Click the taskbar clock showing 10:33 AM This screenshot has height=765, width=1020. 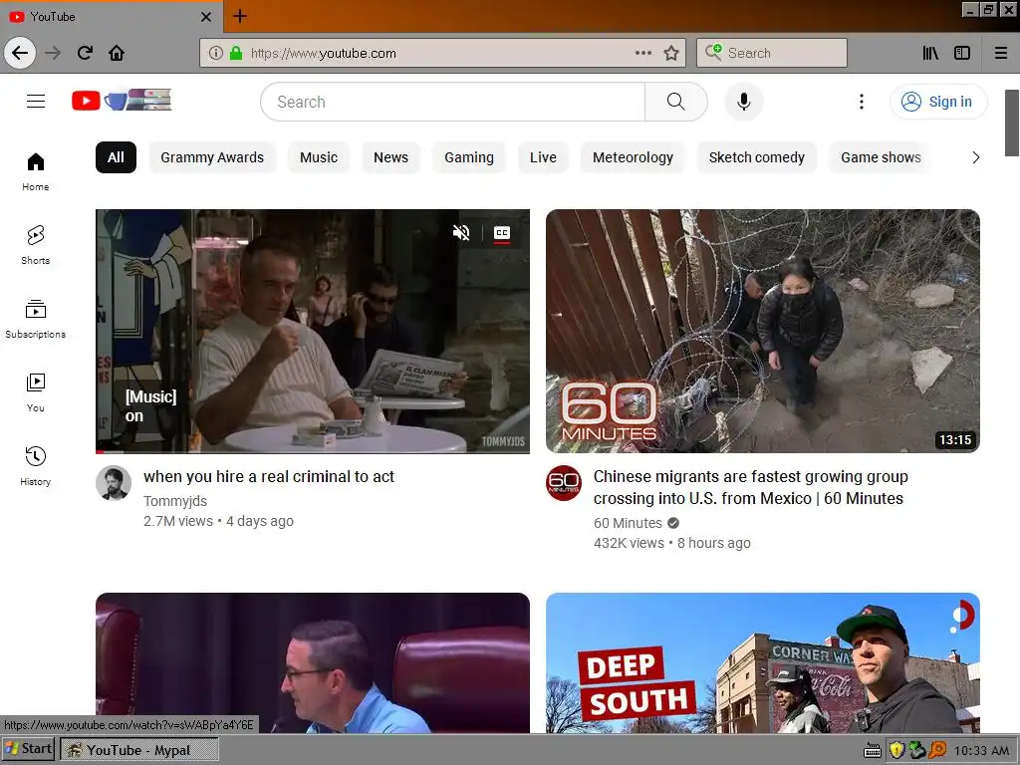click(981, 751)
